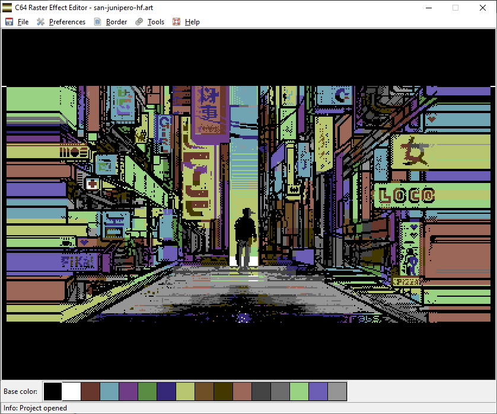Click the silhouetted man in the alley
Viewport: 497px width, 414px height.
(x=246, y=238)
